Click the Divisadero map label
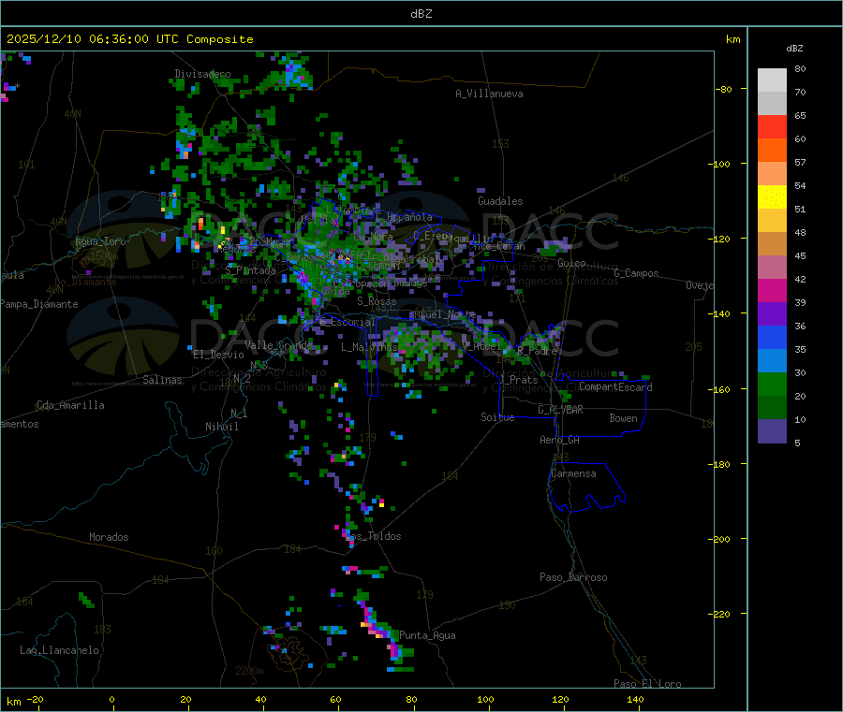The image size is (843, 712). tap(202, 74)
